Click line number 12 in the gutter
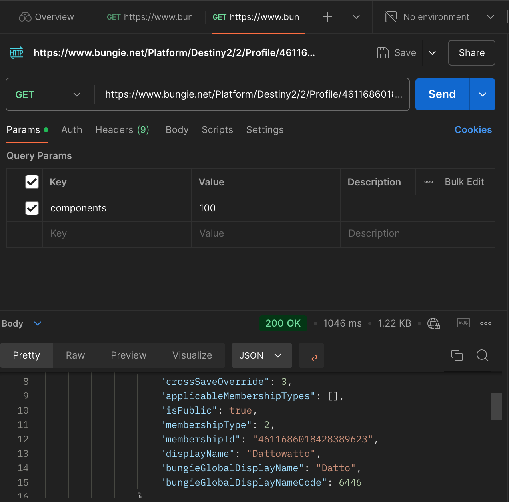Screen dimensions: 509x502 pyautogui.click(x=23, y=439)
